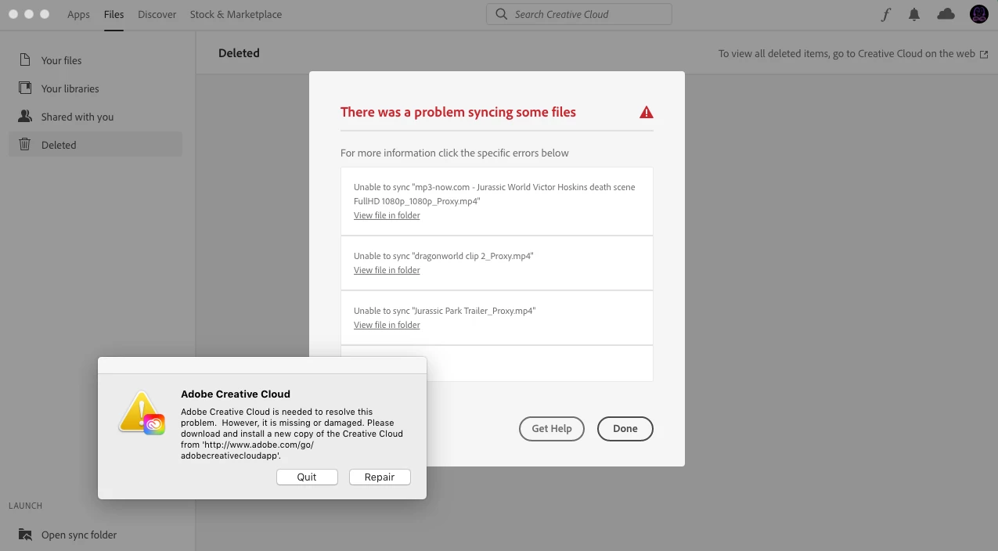
Task: Click the 'Deleted' page heading
Action: pyautogui.click(x=239, y=53)
